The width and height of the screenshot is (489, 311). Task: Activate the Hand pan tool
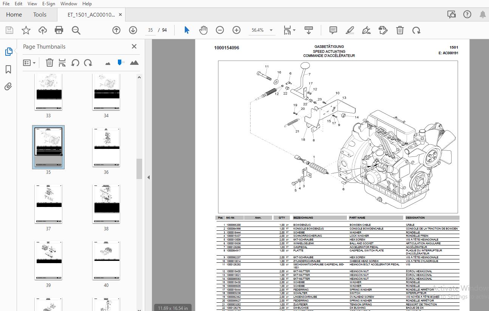coord(203,30)
